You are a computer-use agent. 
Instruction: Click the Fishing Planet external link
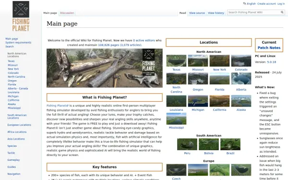pyautogui.click(x=58, y=106)
